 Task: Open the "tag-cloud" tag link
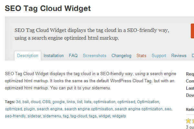click(x=79, y=116)
